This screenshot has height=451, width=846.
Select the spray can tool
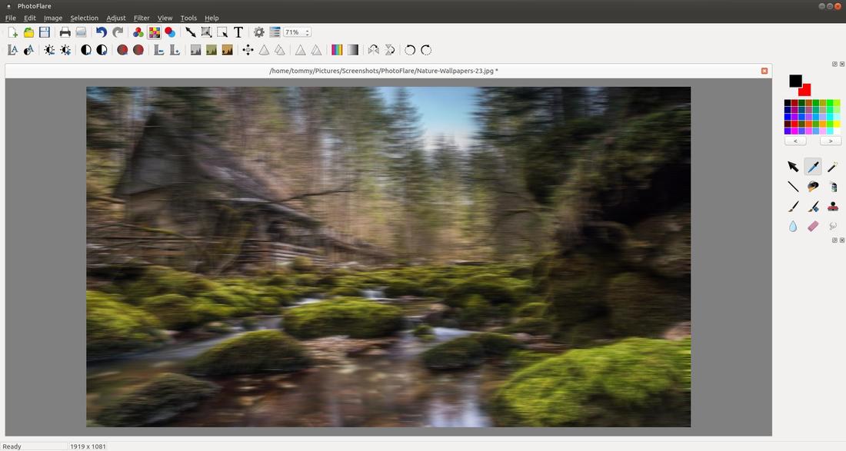832,187
